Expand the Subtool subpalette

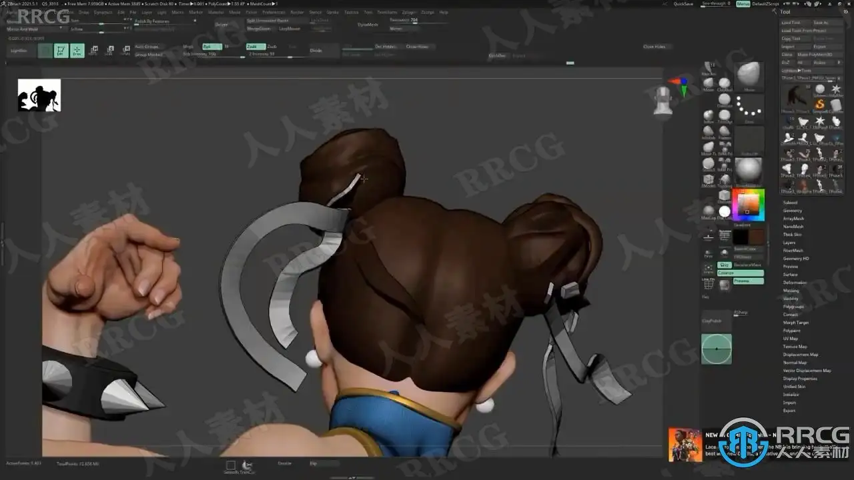[790, 203]
